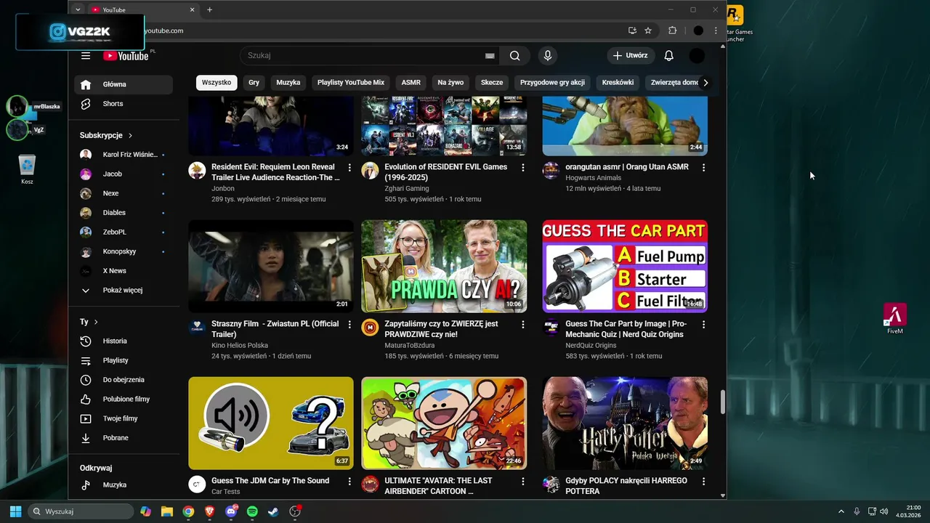This screenshot has width=930, height=523.
Task: Open options for Evolution of RESIDENT EVIL Games video
Action: 522,168
